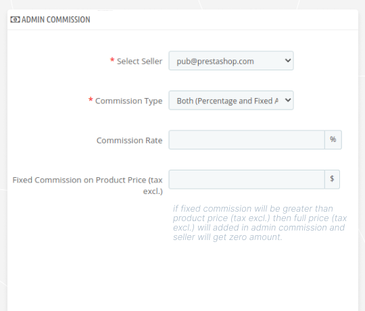Click the chevron arrow of Commission Type dropdown
The image size is (365, 311).
pos(288,100)
